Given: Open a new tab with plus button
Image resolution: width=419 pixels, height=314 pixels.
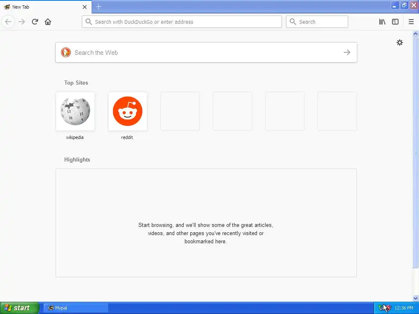Looking at the screenshot, I should pyautogui.click(x=99, y=7).
